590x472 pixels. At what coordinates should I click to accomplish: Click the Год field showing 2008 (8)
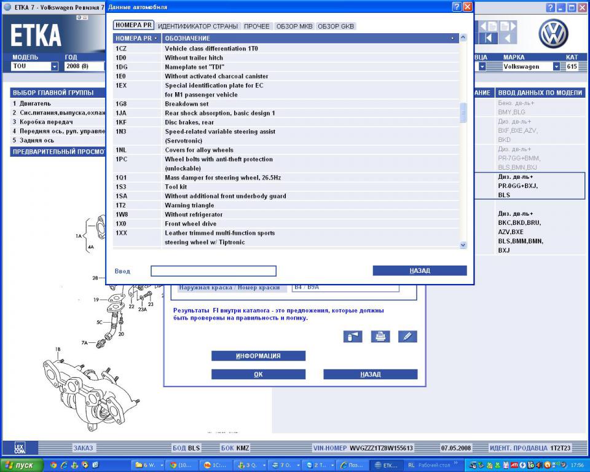point(84,66)
